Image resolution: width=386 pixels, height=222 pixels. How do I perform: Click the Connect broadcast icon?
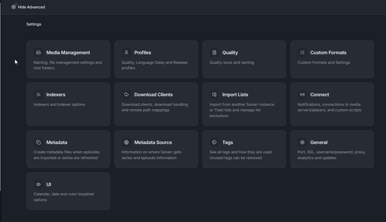(302, 94)
